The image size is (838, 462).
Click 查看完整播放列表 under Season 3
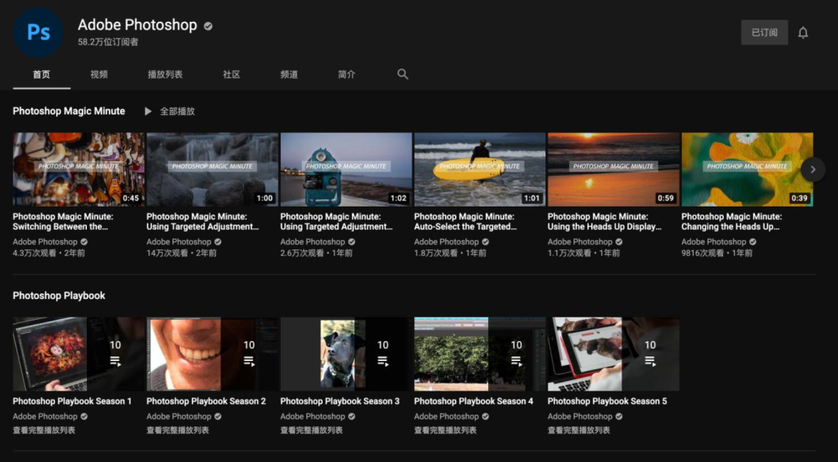[x=312, y=430]
